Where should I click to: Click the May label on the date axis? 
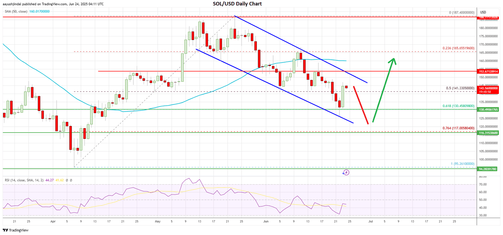[x=158, y=221]
